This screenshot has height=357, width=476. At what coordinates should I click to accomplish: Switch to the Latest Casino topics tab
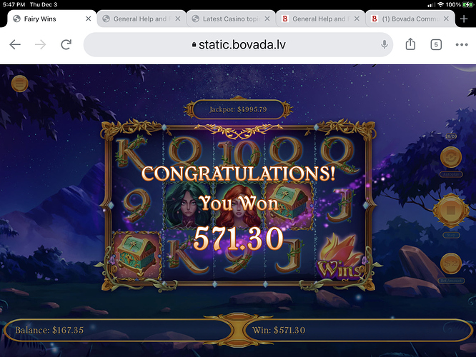[232, 19]
